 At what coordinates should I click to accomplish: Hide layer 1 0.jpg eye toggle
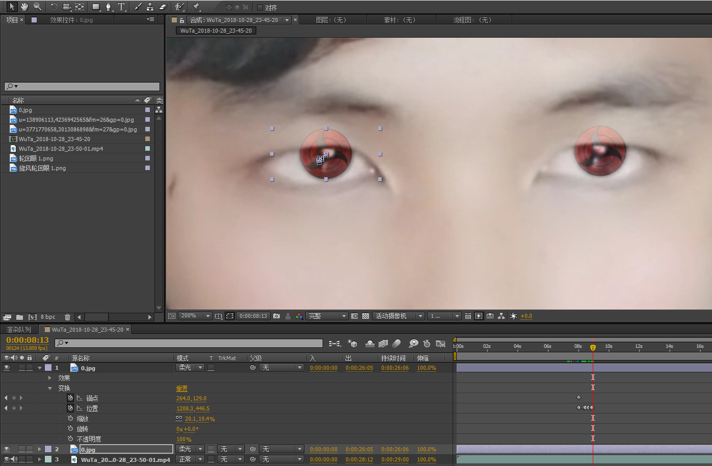[x=7, y=368]
